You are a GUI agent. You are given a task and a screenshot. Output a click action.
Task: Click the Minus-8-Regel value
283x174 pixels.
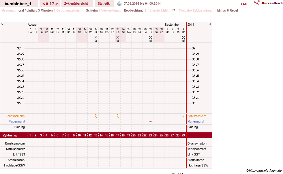point(227,10)
